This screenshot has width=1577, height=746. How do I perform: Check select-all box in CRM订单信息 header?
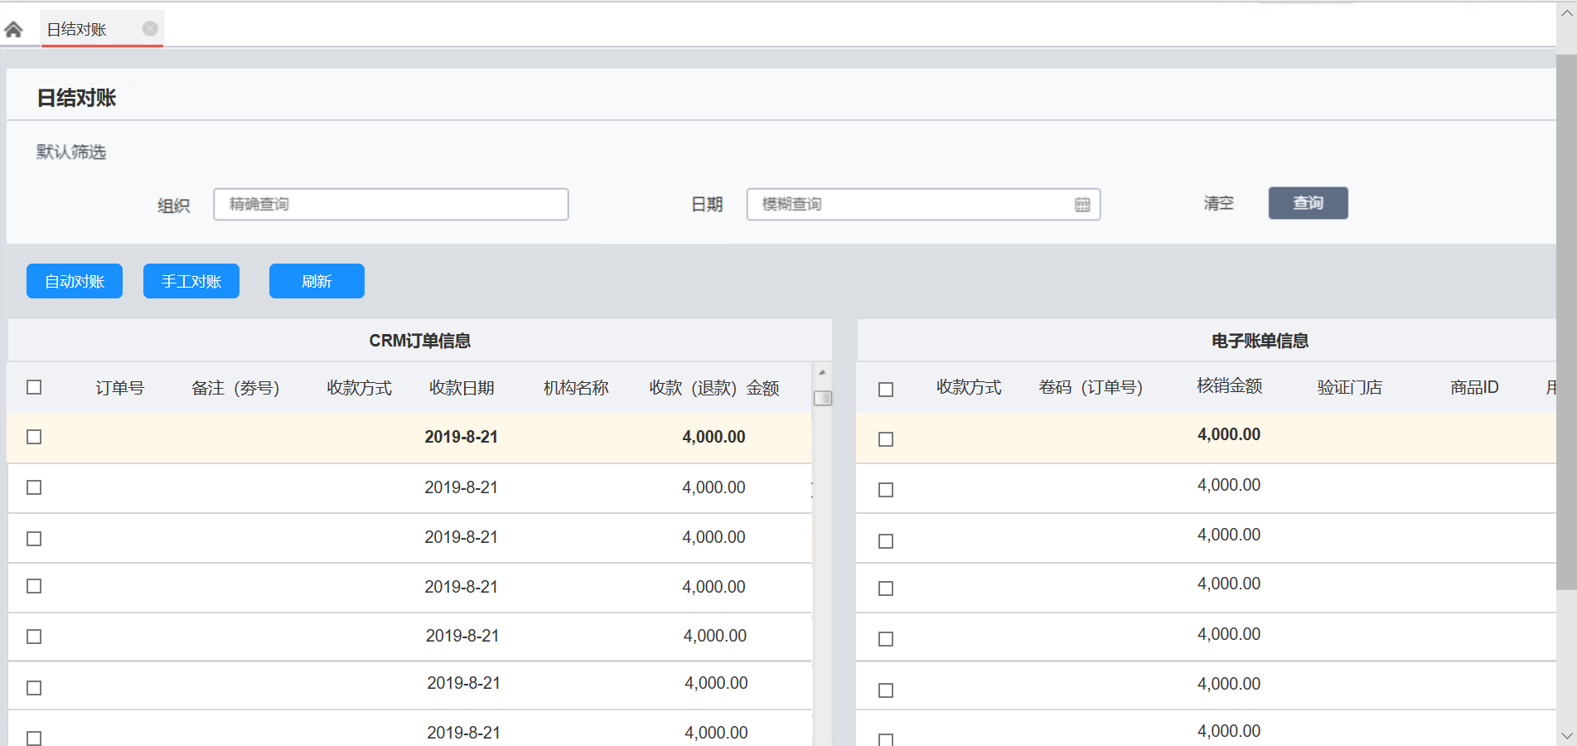coord(34,387)
